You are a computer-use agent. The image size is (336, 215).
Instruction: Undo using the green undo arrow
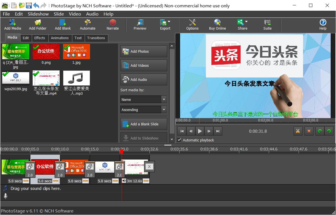click(x=320, y=131)
